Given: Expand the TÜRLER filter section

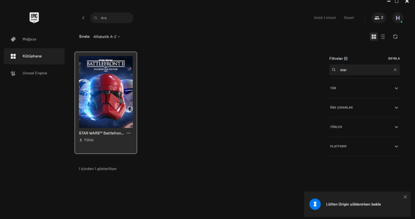Looking at the screenshot, I should click(x=364, y=127).
